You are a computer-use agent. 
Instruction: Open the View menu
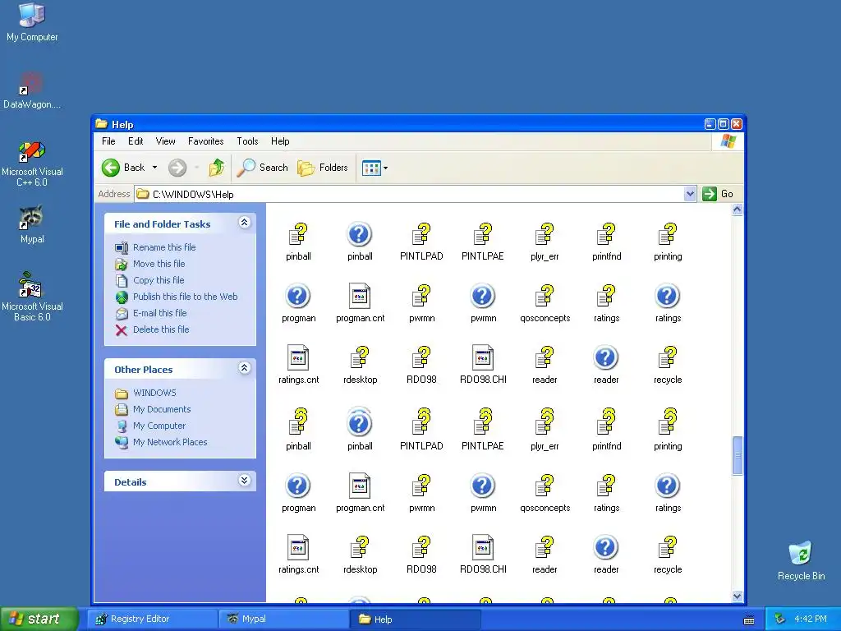pos(165,141)
